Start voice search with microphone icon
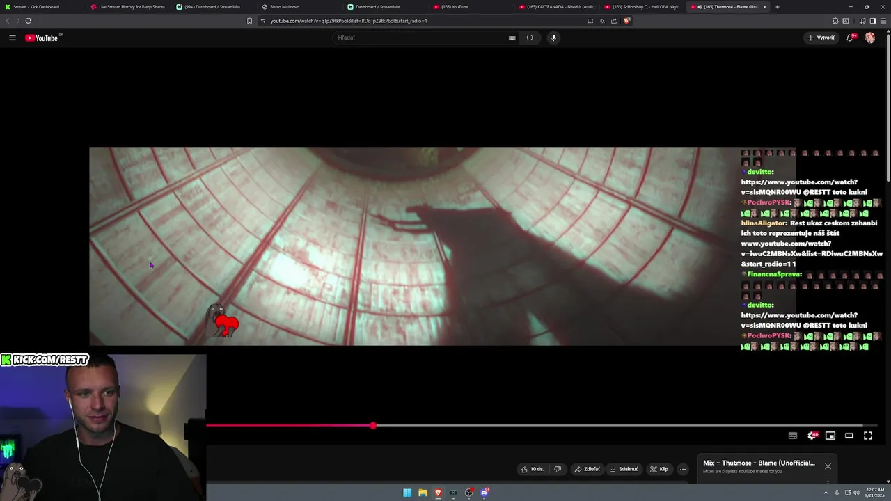The height and width of the screenshot is (501, 891). [x=553, y=38]
